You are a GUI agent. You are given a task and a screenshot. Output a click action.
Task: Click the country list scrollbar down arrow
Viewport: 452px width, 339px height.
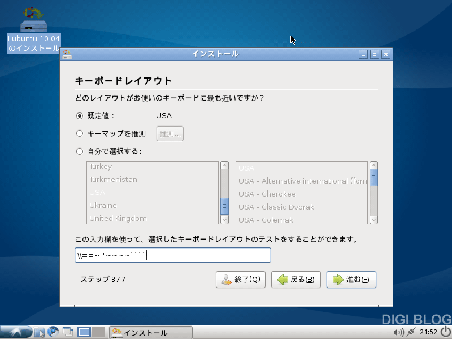[x=224, y=220]
